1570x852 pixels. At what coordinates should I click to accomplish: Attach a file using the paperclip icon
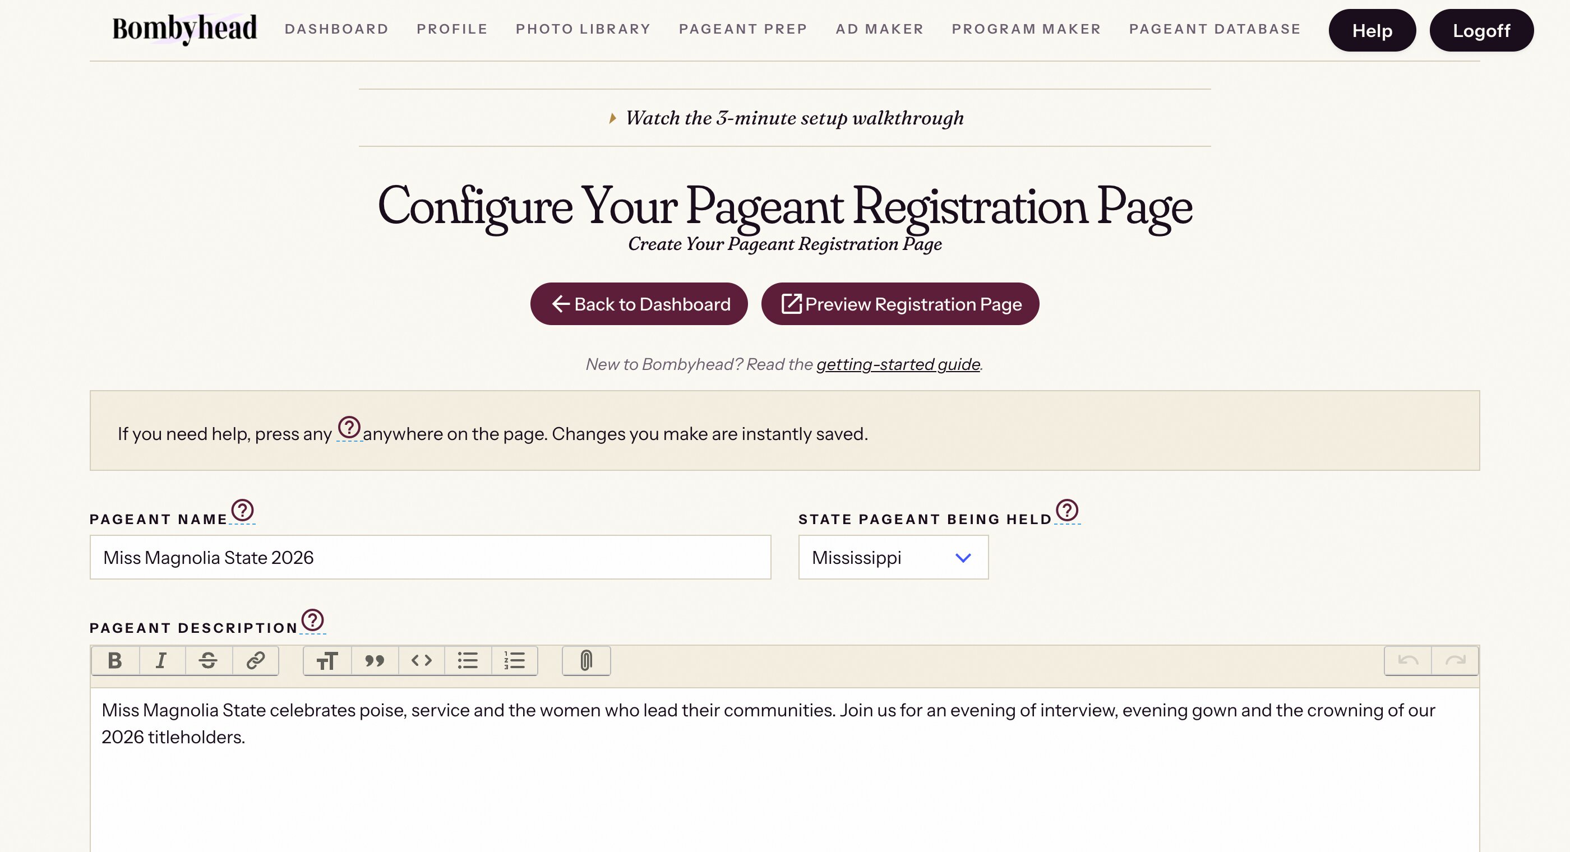click(586, 661)
